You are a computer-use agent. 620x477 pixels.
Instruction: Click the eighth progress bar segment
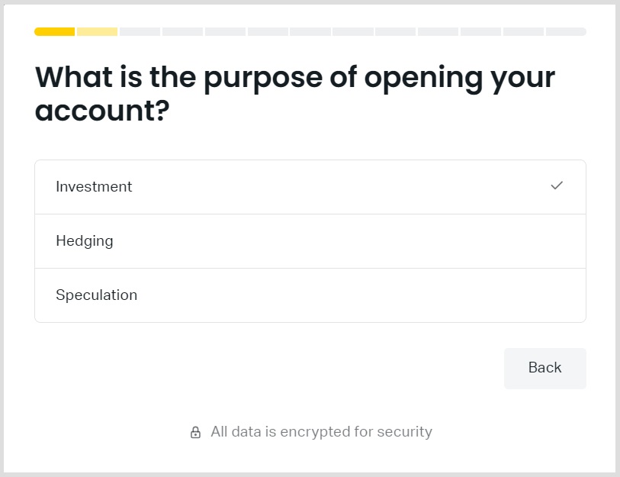pos(353,31)
